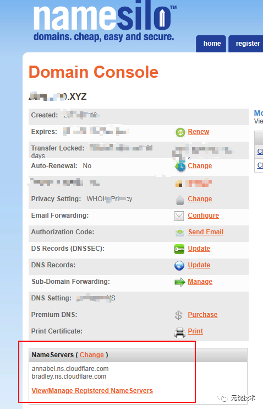The width and height of the screenshot is (263, 409).
Task: Click Manage link for Sub-Domain Forwarding
Action: [x=200, y=282]
